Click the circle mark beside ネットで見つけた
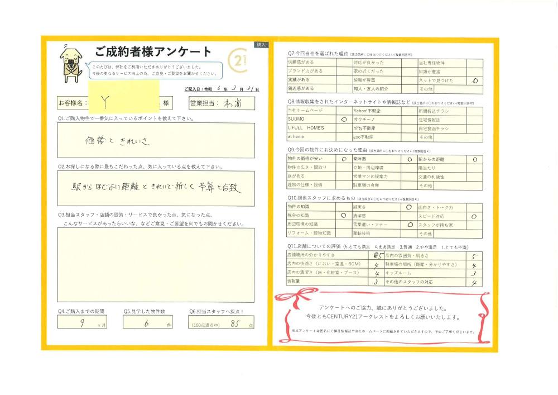Image resolution: width=558 pixels, height=395 pixels. click(474, 80)
